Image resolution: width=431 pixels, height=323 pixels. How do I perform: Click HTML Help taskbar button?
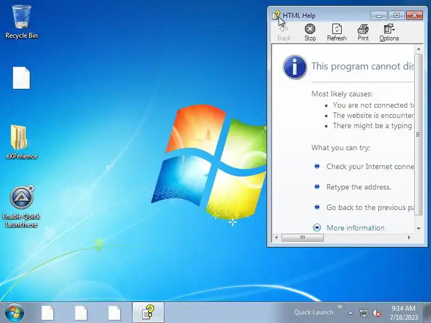(148, 312)
